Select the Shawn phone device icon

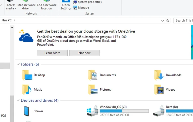tap(26, 111)
